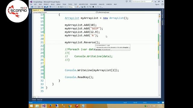Click the editor horizontal scrollbar
The image size is (193, 108).
(98, 97)
